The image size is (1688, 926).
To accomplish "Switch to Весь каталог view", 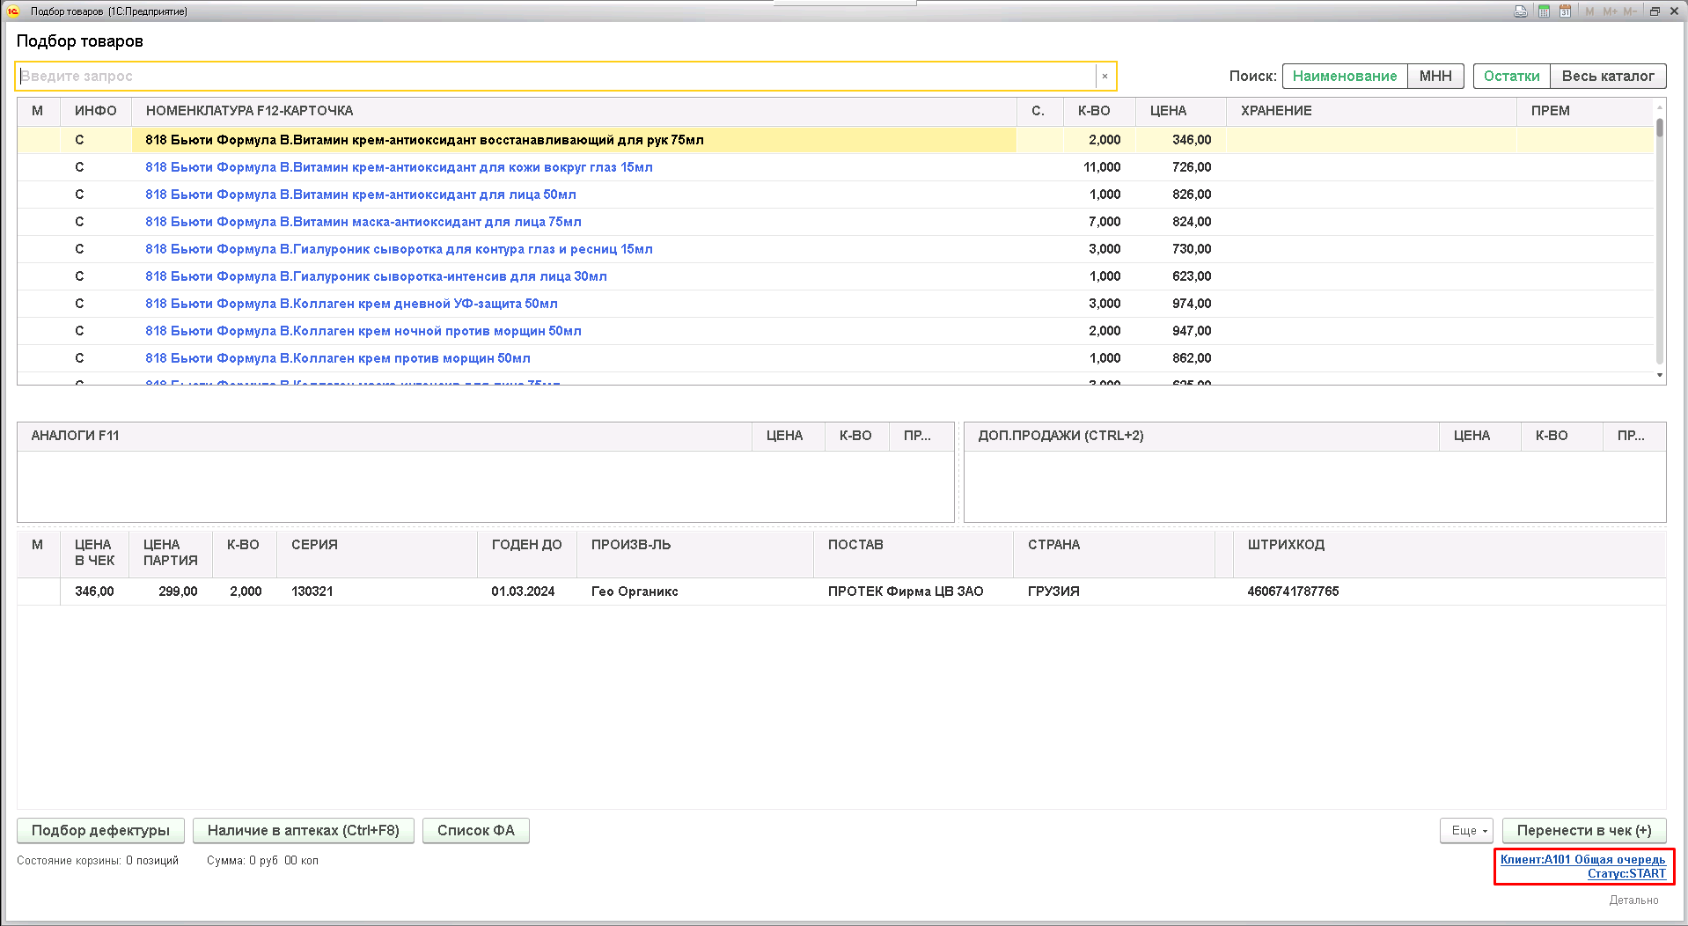I will 1607,77.
